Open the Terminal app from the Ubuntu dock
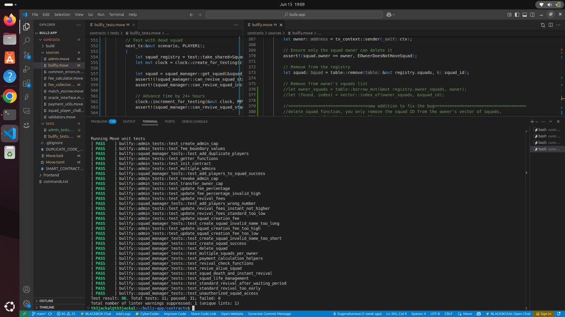Image resolution: width=565 pixels, height=317 pixels. coord(10,115)
